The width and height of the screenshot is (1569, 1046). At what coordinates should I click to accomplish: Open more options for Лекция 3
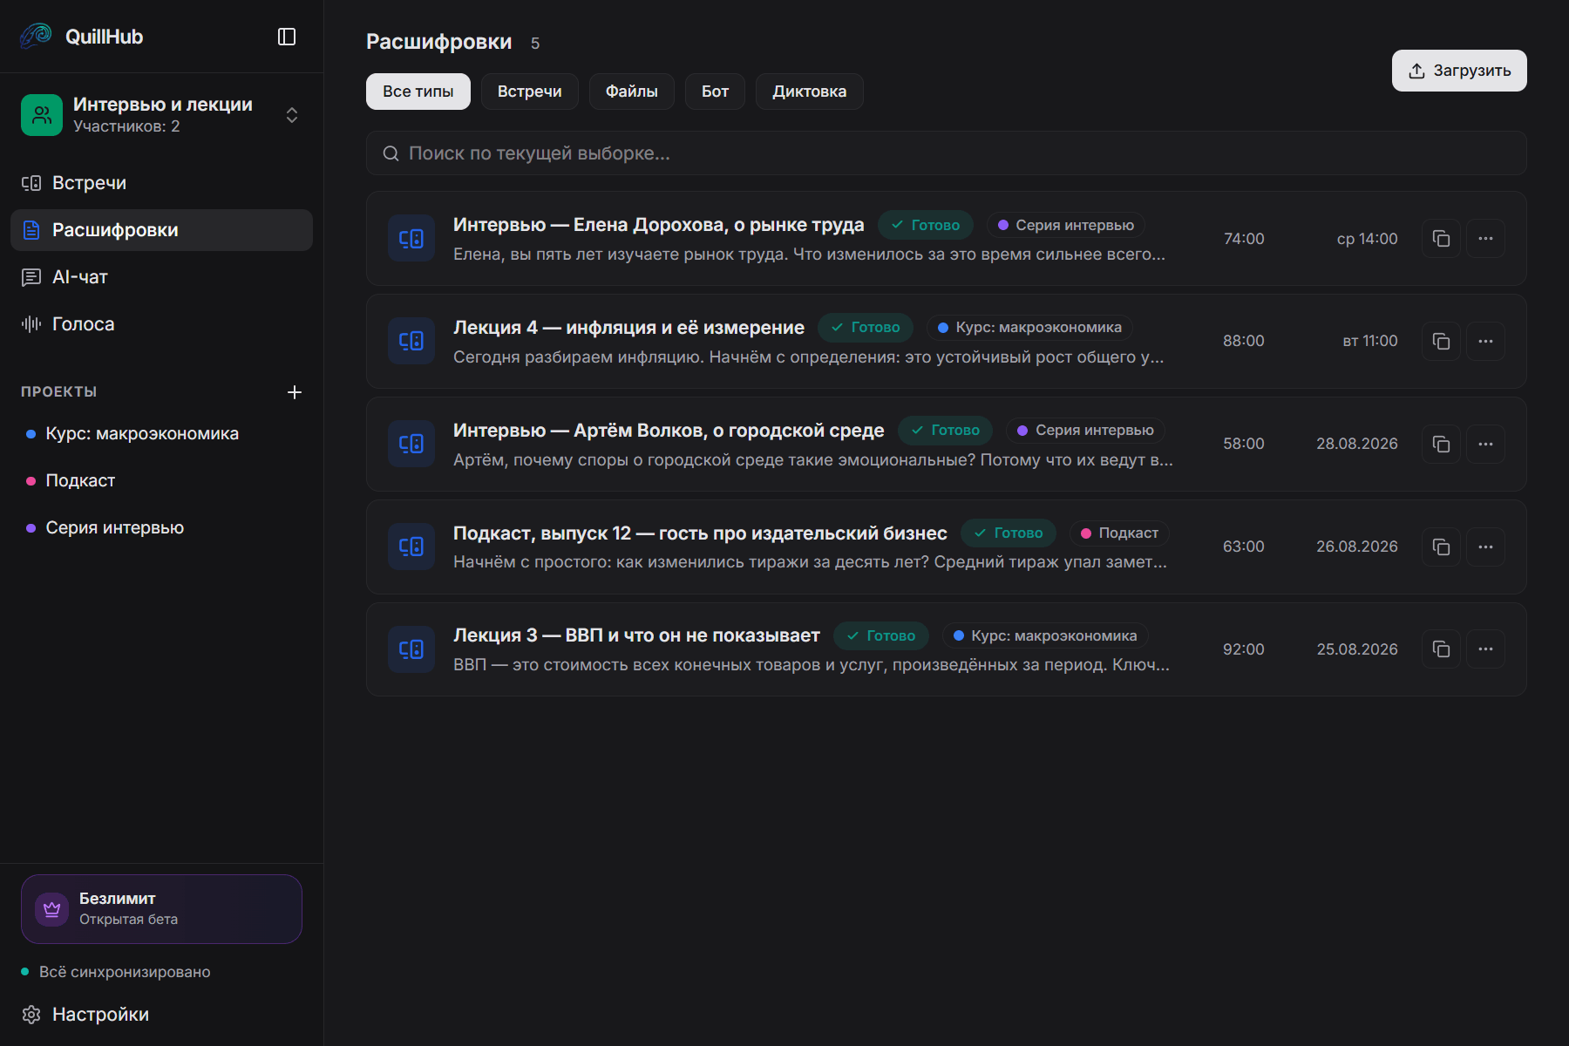point(1485,649)
